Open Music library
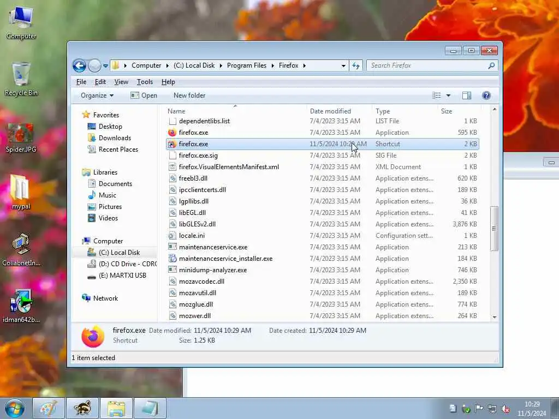559x419 pixels. click(108, 195)
